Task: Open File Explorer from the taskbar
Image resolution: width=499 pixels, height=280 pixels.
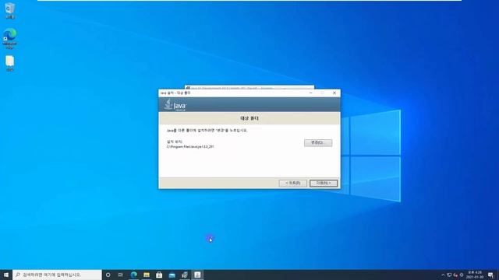Action: point(147,275)
